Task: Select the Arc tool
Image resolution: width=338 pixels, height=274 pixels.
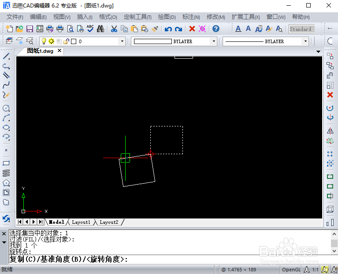Action: [x=6, y=118]
